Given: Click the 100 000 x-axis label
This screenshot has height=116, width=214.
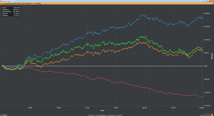Looking at the screenshot, I should click(144, 108).
